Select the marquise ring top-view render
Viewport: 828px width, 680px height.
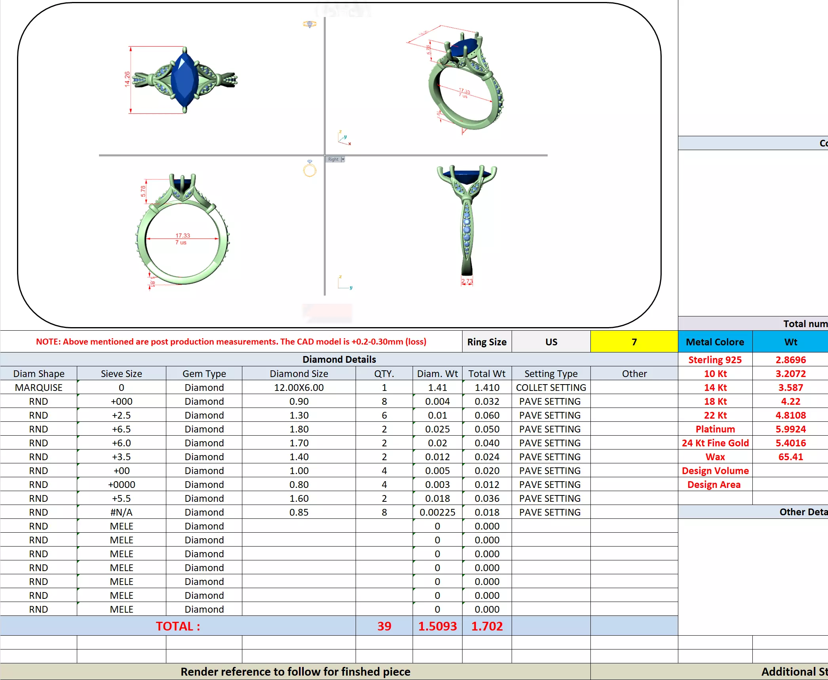click(x=185, y=80)
